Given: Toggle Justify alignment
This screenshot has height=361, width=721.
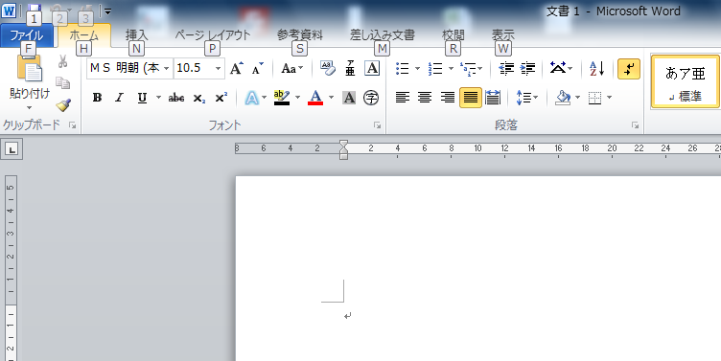Looking at the screenshot, I should [471, 98].
